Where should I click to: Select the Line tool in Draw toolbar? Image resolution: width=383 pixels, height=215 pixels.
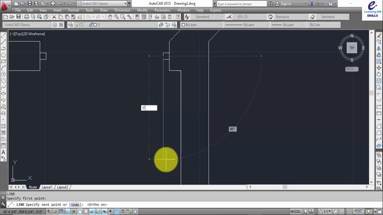coord(4,36)
